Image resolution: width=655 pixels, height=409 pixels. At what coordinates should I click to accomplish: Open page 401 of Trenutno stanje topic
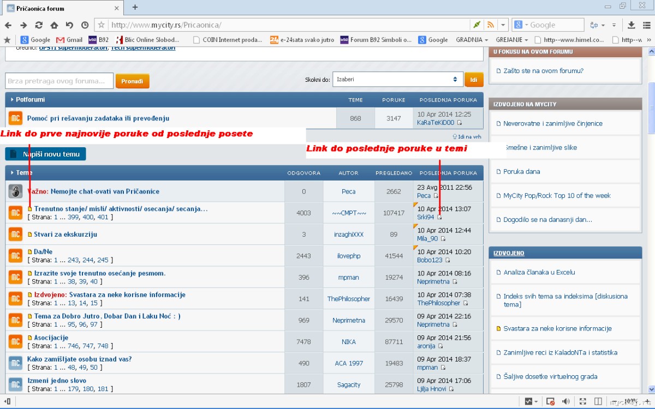103,217
